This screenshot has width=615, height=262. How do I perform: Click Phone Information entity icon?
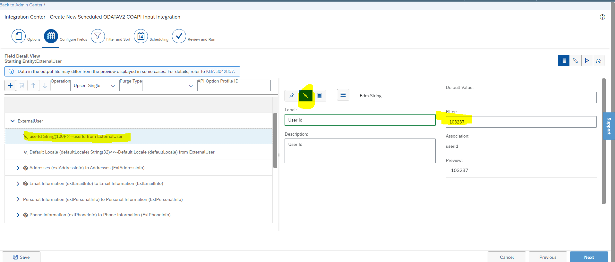26,215
